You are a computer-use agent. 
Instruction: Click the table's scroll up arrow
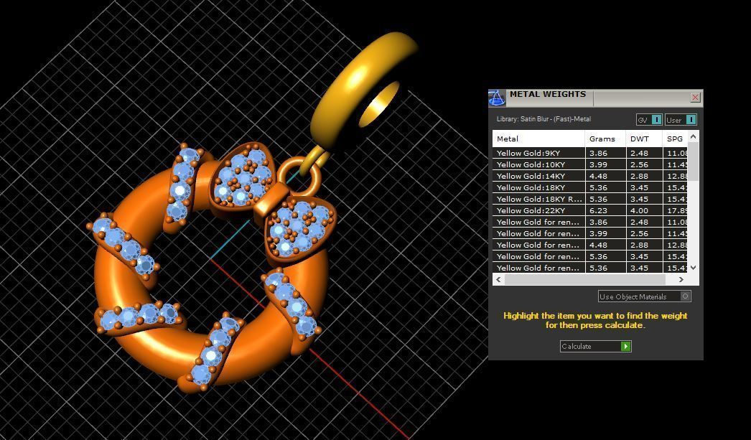pos(693,137)
